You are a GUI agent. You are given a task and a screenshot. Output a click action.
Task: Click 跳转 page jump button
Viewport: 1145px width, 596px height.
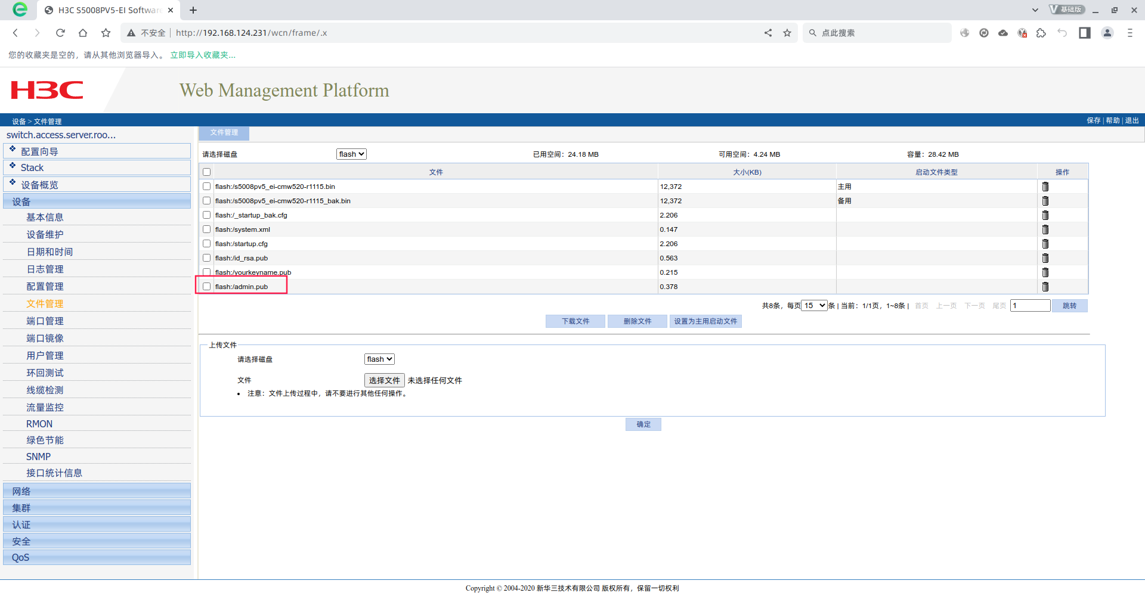(x=1070, y=306)
